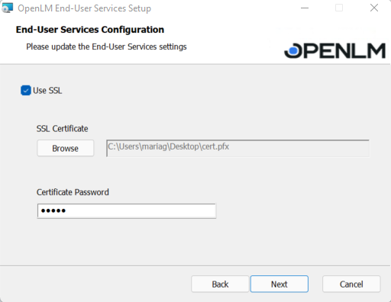The image size is (391, 302).
Task: Click the 'SSL Certificate' label
Action: point(63,129)
